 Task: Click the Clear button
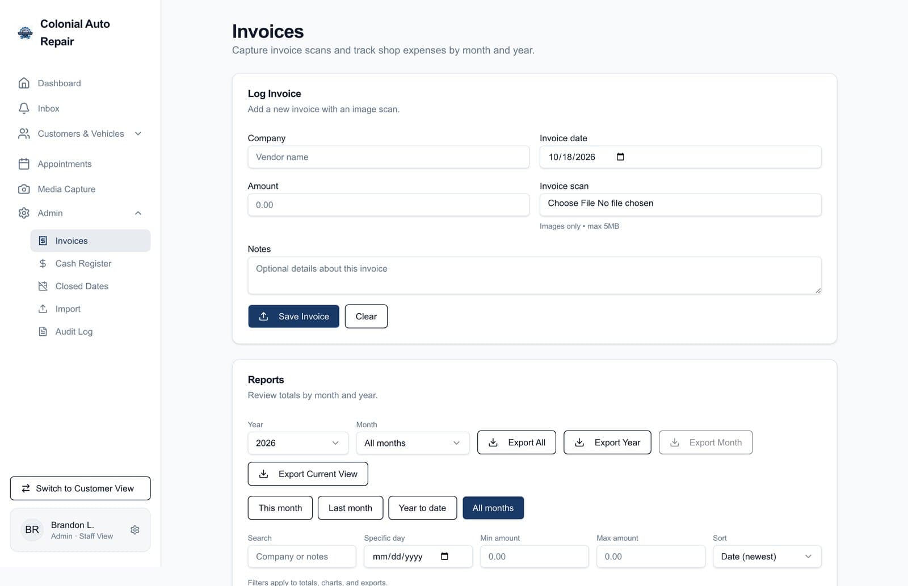(x=366, y=317)
